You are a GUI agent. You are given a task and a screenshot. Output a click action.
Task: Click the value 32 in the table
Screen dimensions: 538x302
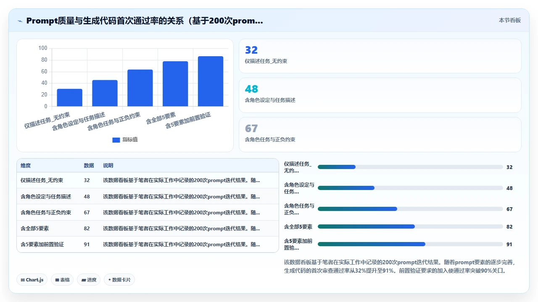[87, 180]
